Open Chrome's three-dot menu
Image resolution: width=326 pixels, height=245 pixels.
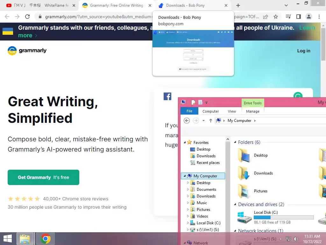point(319,17)
